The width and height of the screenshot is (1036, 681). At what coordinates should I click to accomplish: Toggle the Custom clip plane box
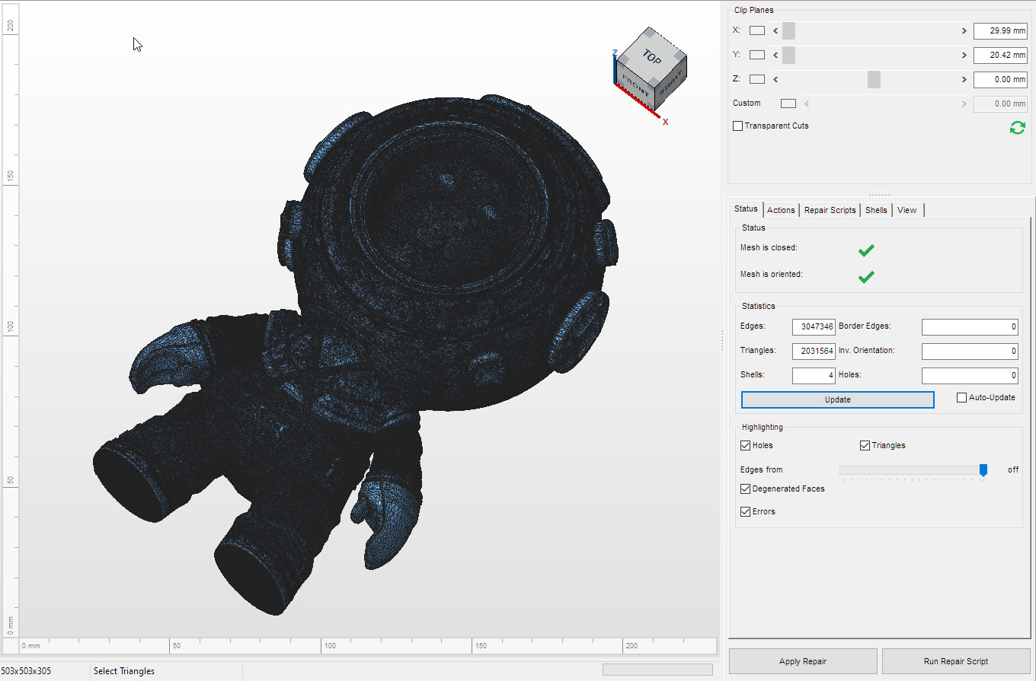tap(788, 103)
